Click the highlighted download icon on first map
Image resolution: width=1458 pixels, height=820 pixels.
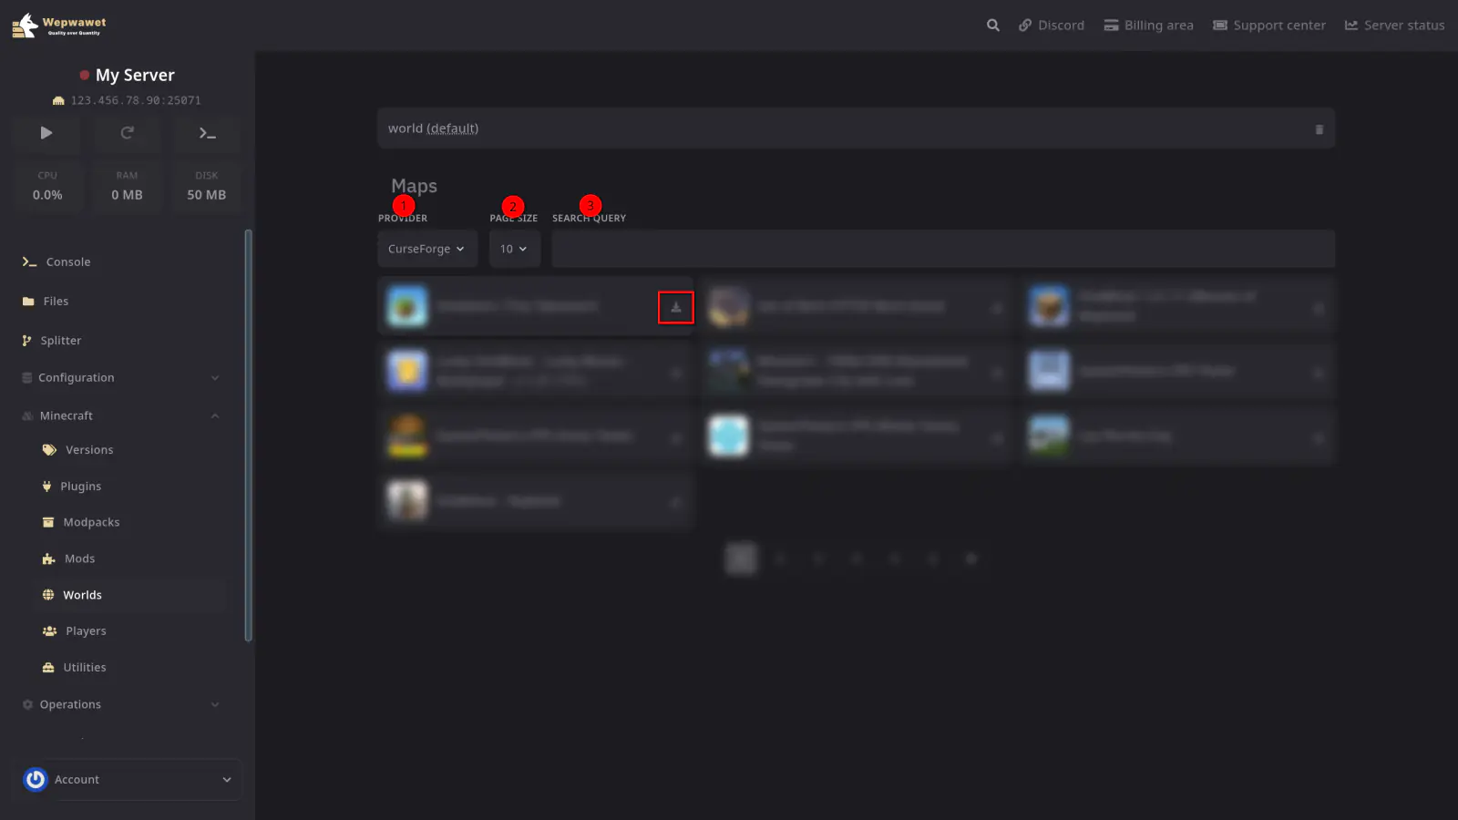[x=675, y=308]
